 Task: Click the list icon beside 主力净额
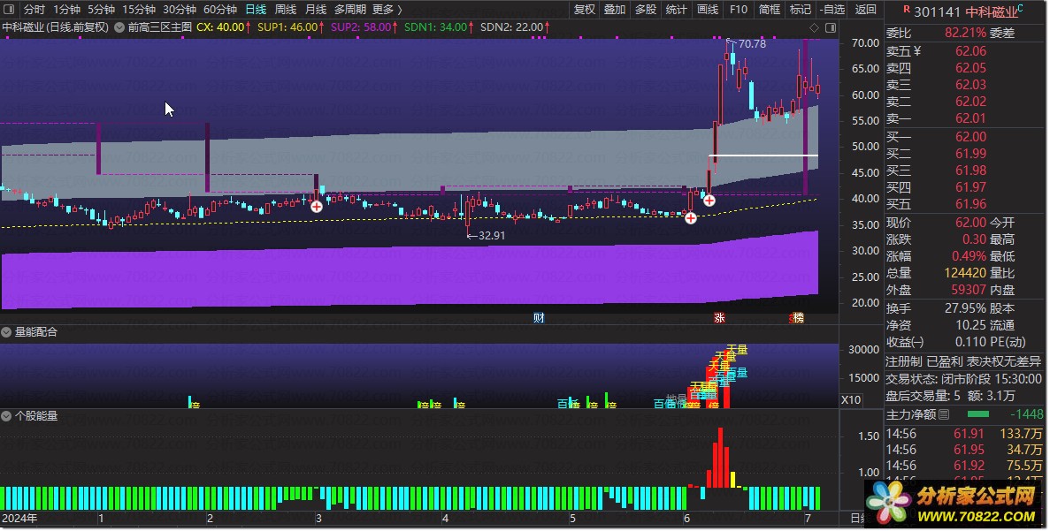(944, 414)
